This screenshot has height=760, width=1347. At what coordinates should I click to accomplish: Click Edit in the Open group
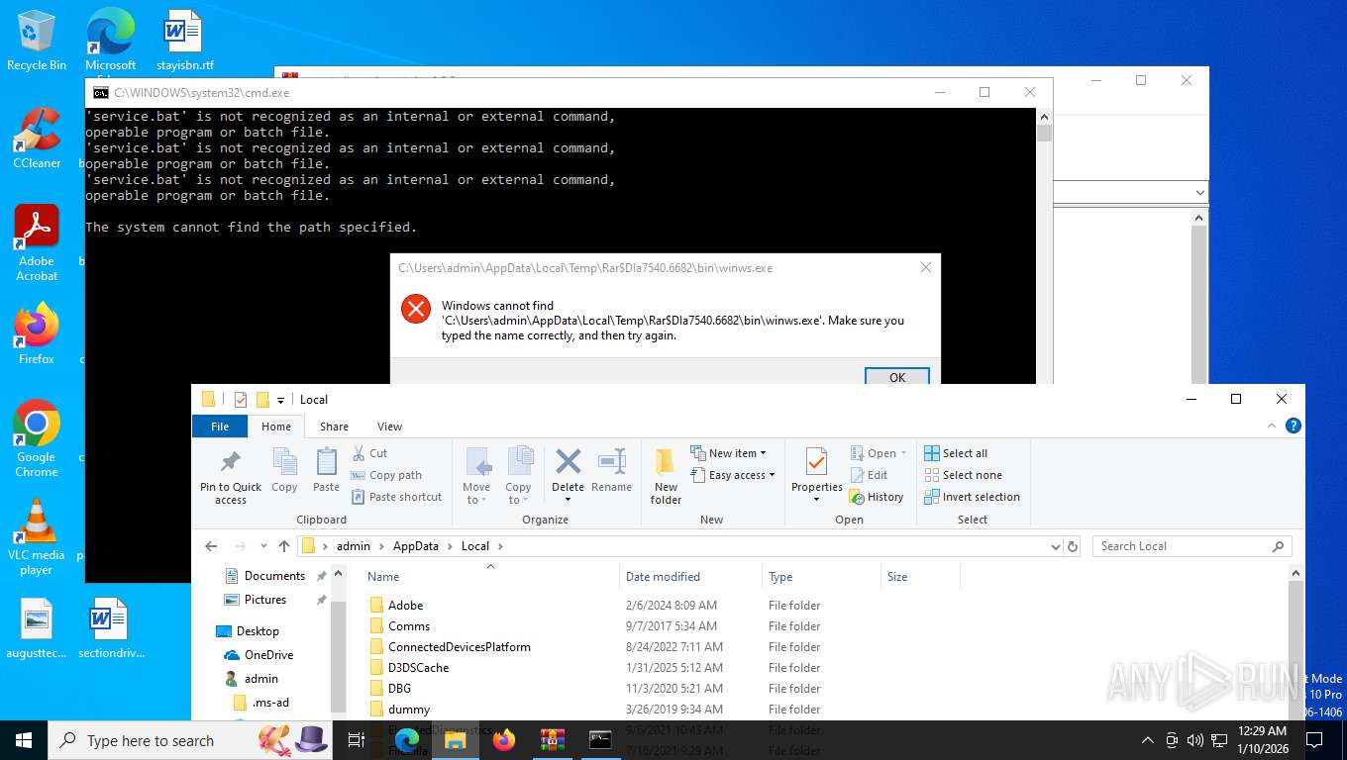click(x=869, y=475)
